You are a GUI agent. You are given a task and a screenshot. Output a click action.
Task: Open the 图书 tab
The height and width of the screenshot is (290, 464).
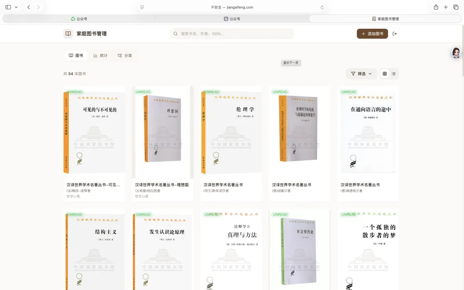click(76, 55)
